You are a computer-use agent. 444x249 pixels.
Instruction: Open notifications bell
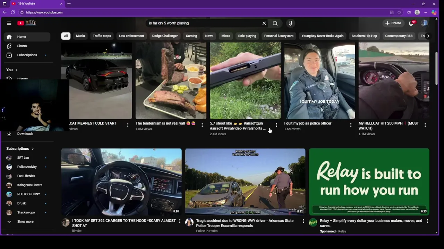coord(411,23)
